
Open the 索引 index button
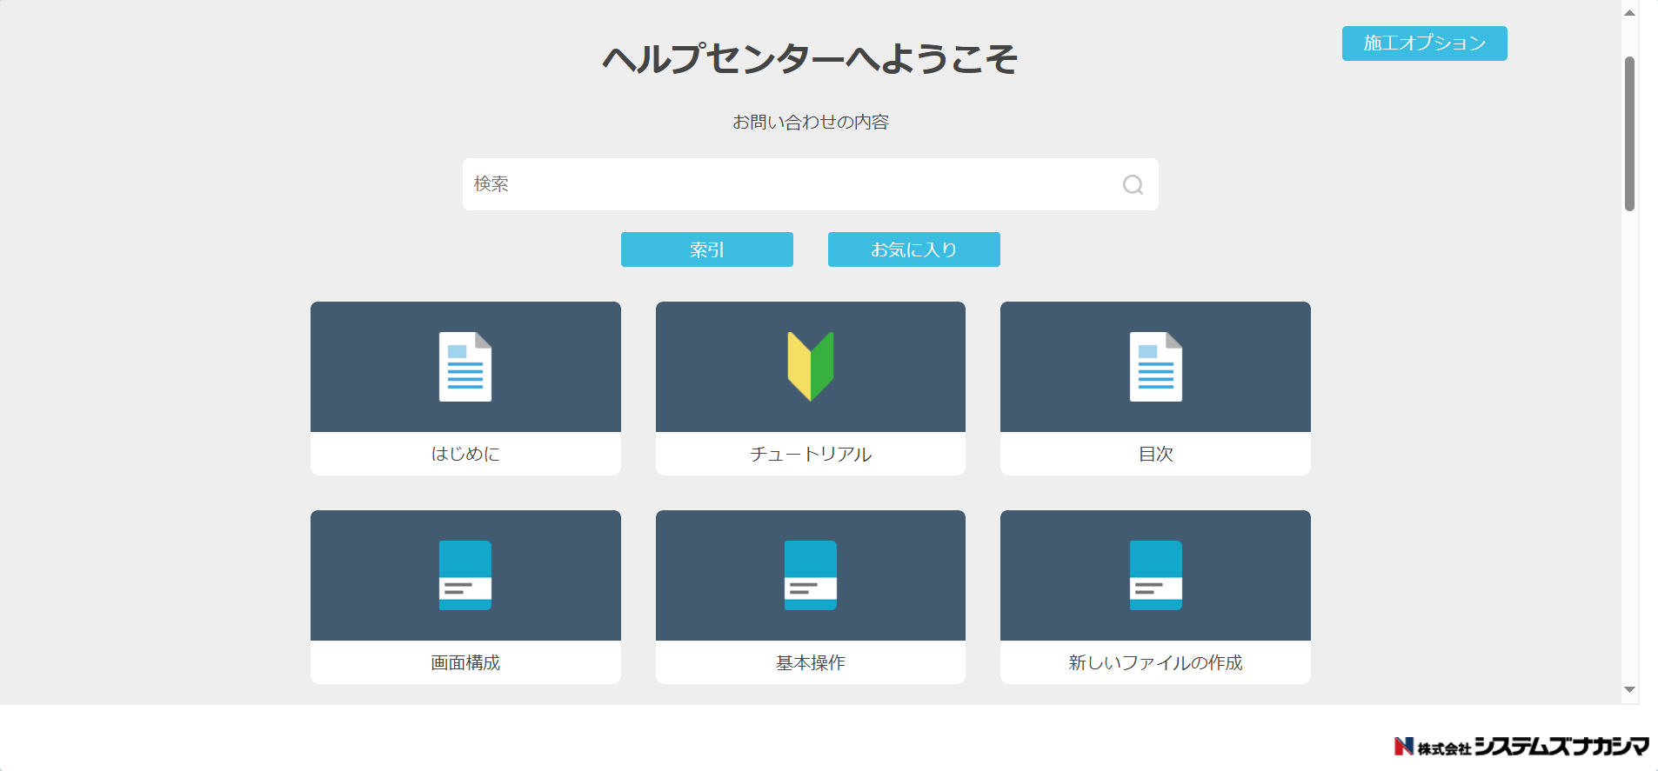click(706, 249)
